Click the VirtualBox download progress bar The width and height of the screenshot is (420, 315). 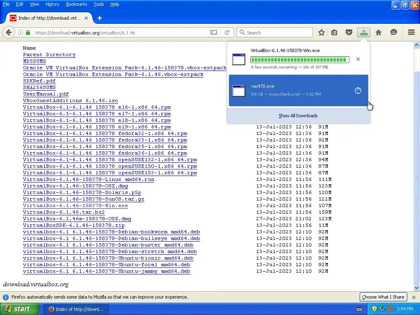300,59
